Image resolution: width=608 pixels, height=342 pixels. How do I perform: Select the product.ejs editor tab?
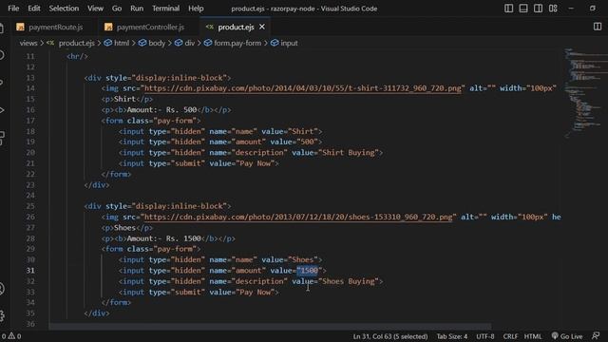236,28
